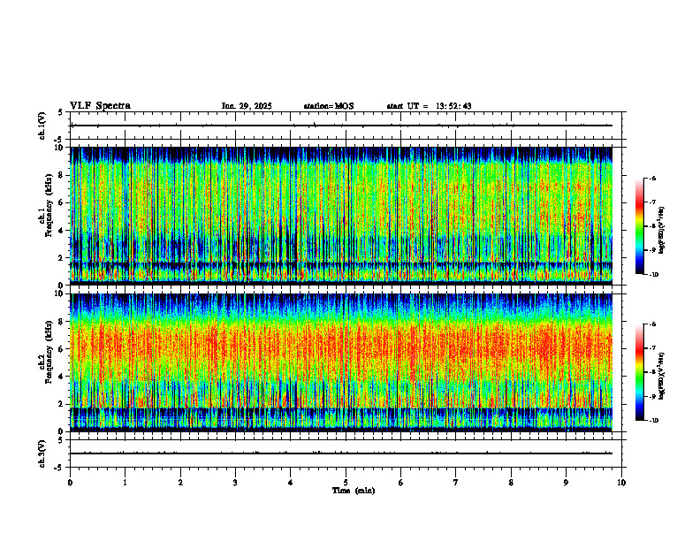Click time axis tick label "2"
The width and height of the screenshot is (700, 541).
(180, 483)
